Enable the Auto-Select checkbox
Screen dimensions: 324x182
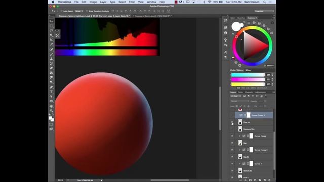tap(61, 11)
